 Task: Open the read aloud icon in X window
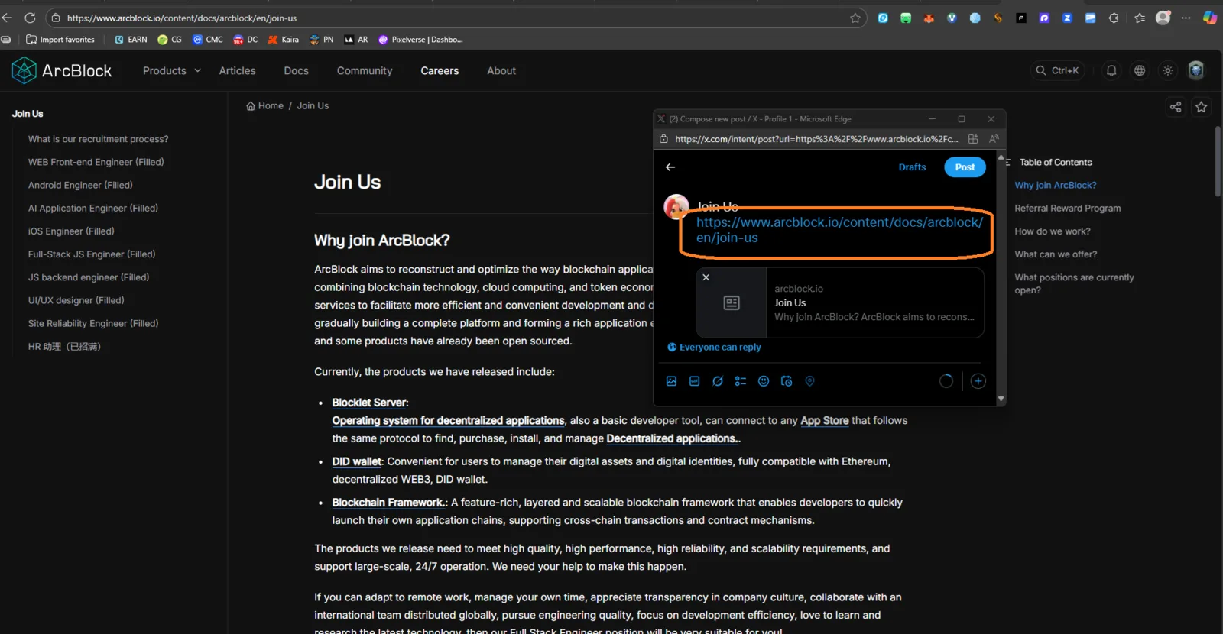click(994, 139)
